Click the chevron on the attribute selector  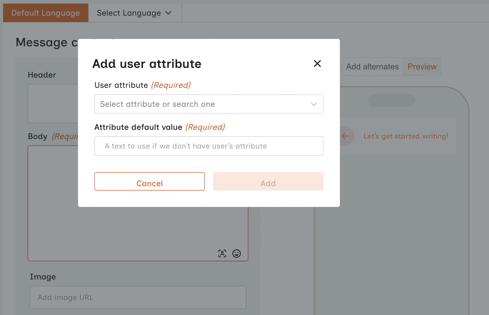click(x=314, y=104)
